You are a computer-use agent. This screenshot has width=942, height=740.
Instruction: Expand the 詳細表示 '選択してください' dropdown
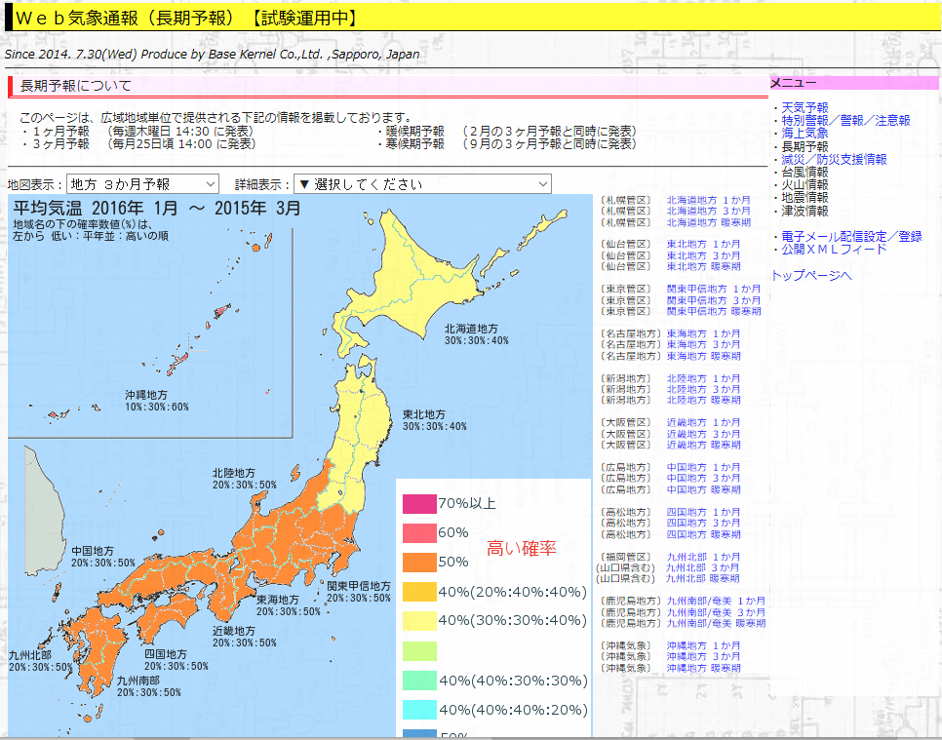point(422,184)
